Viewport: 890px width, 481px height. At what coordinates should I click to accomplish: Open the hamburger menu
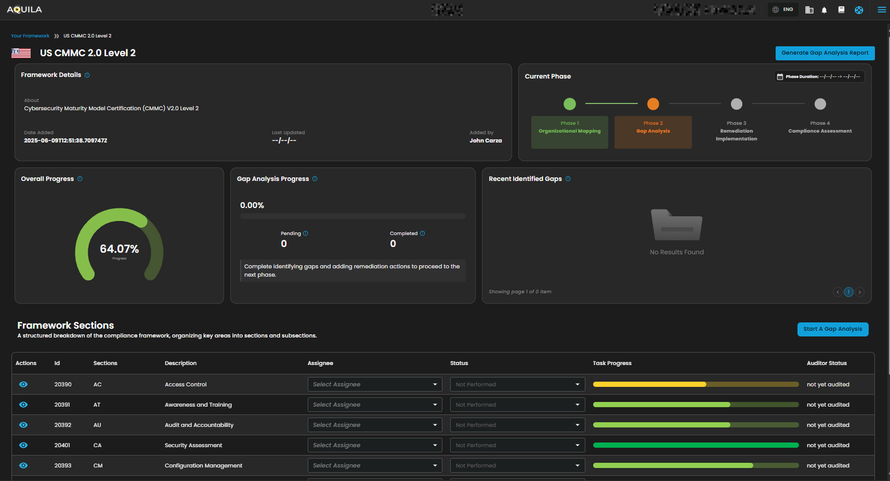click(x=882, y=10)
